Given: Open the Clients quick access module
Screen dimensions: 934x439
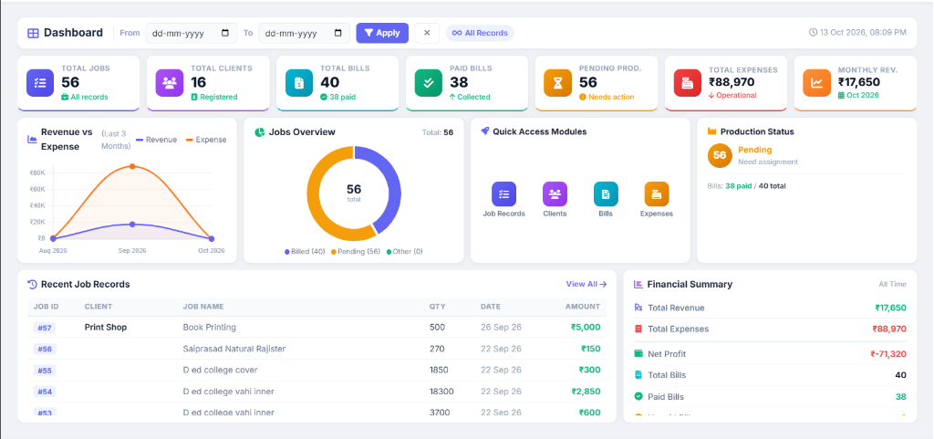Looking at the screenshot, I should pyautogui.click(x=555, y=200).
